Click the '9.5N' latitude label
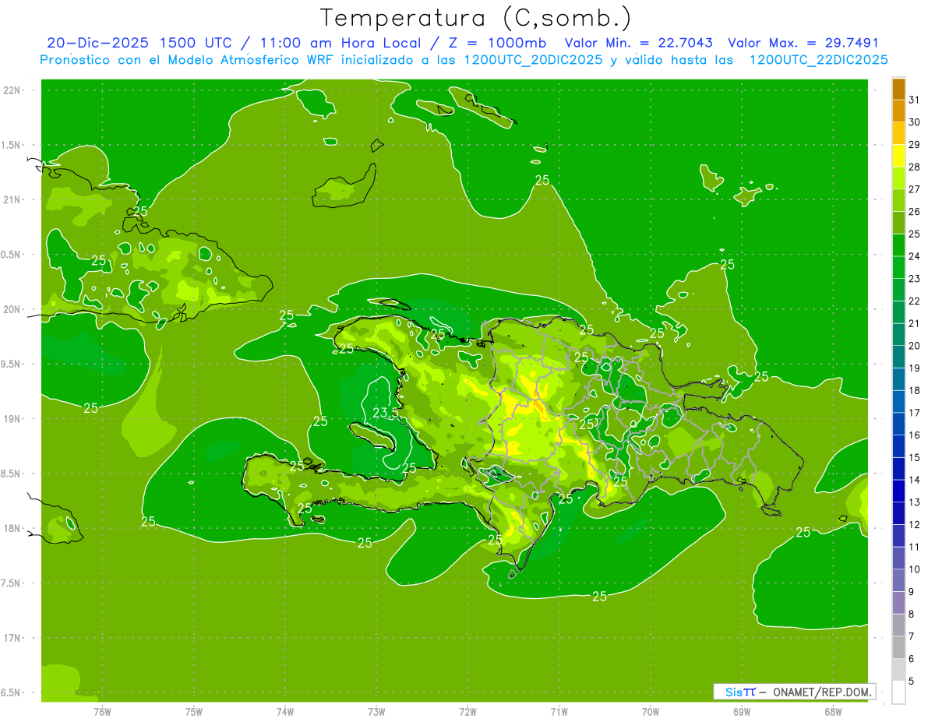This screenshot has width=935, height=722. (12, 364)
